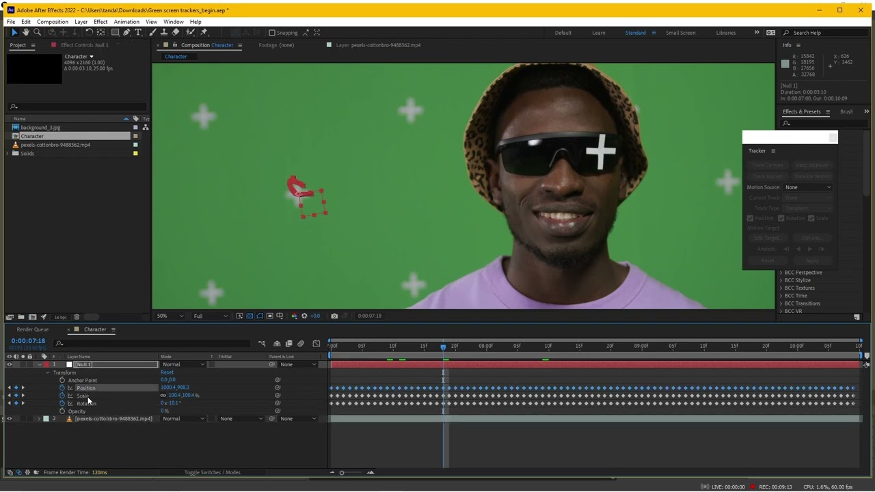Expand the Solids folder

point(8,154)
